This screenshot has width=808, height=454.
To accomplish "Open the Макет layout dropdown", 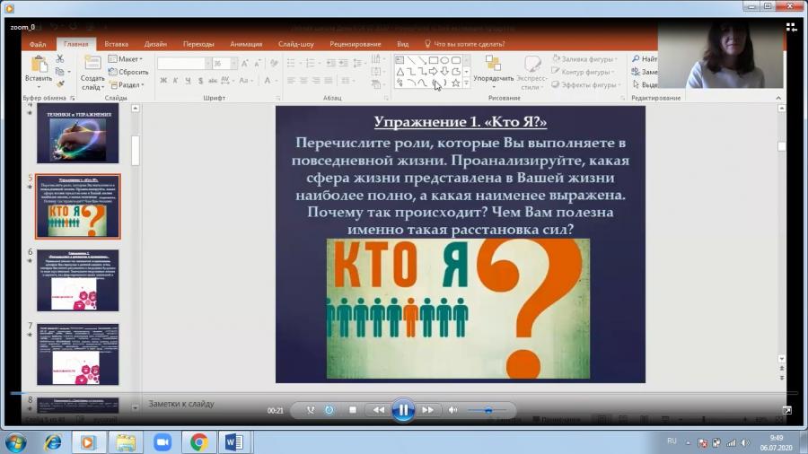I will click(125, 59).
